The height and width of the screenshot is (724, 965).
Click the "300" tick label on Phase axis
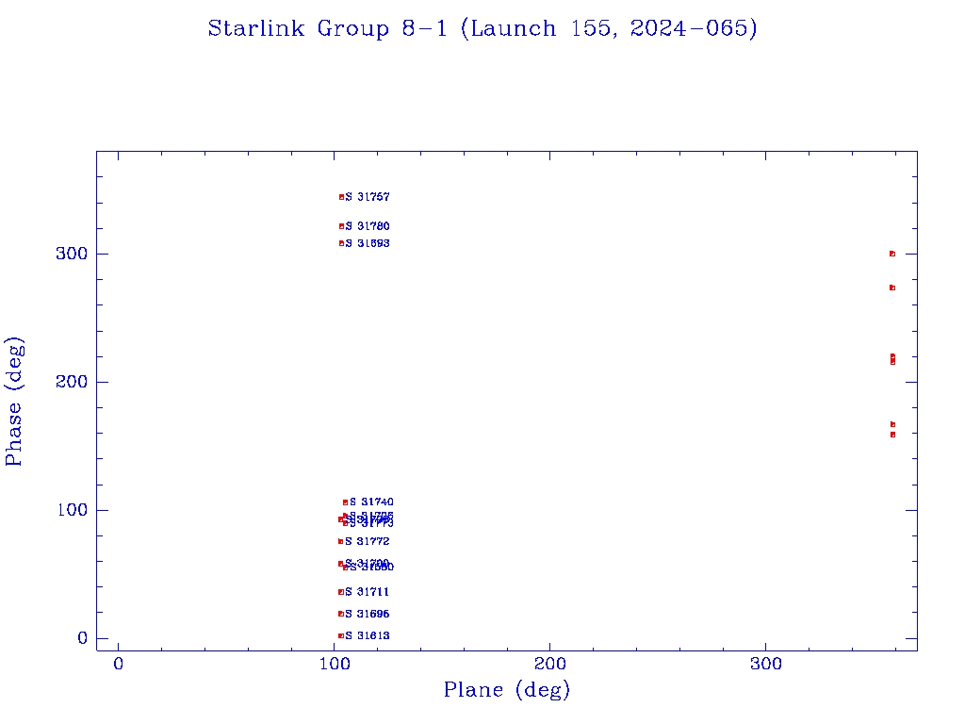click(x=72, y=254)
